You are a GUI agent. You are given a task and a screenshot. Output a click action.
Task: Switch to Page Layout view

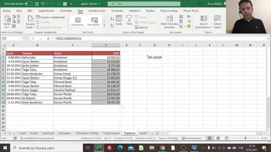point(218,138)
